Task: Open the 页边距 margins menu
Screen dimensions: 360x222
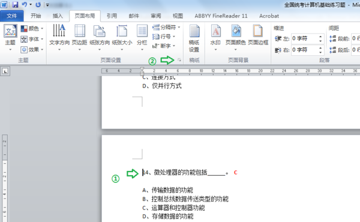Action: [79, 37]
